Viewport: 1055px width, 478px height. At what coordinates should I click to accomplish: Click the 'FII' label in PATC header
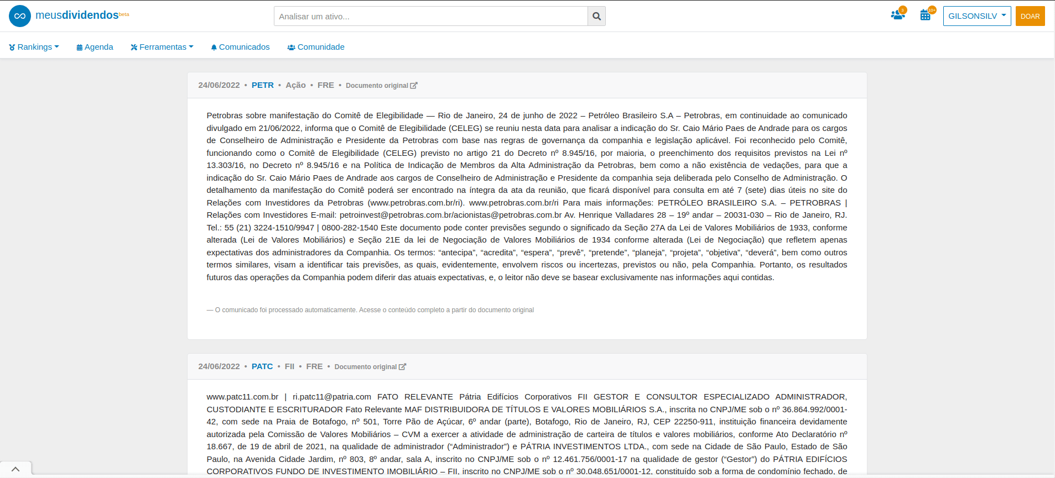(x=289, y=366)
